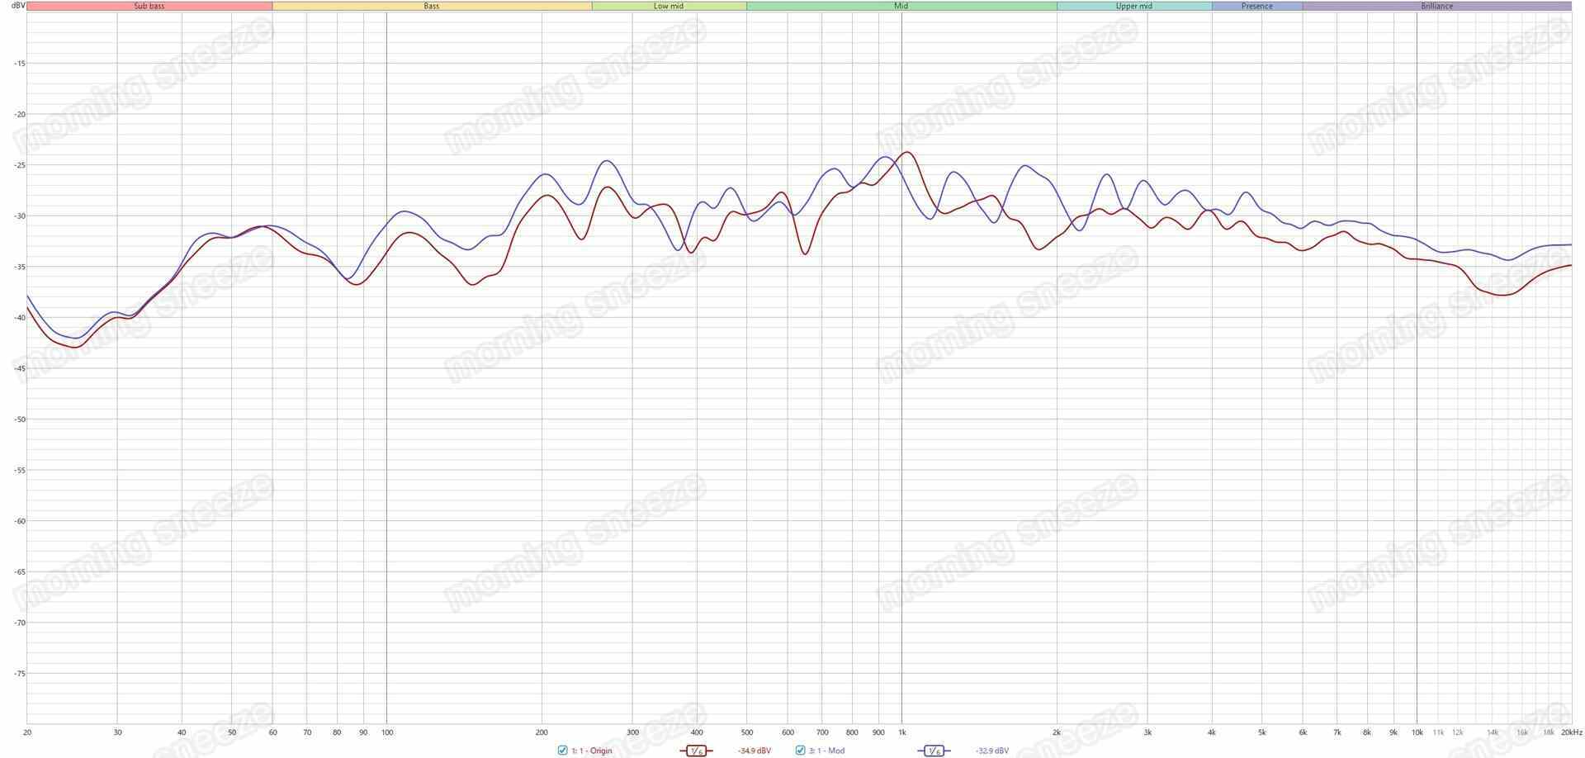The height and width of the screenshot is (758, 1585).
Task: Click the Mid band header
Action: pos(901,6)
